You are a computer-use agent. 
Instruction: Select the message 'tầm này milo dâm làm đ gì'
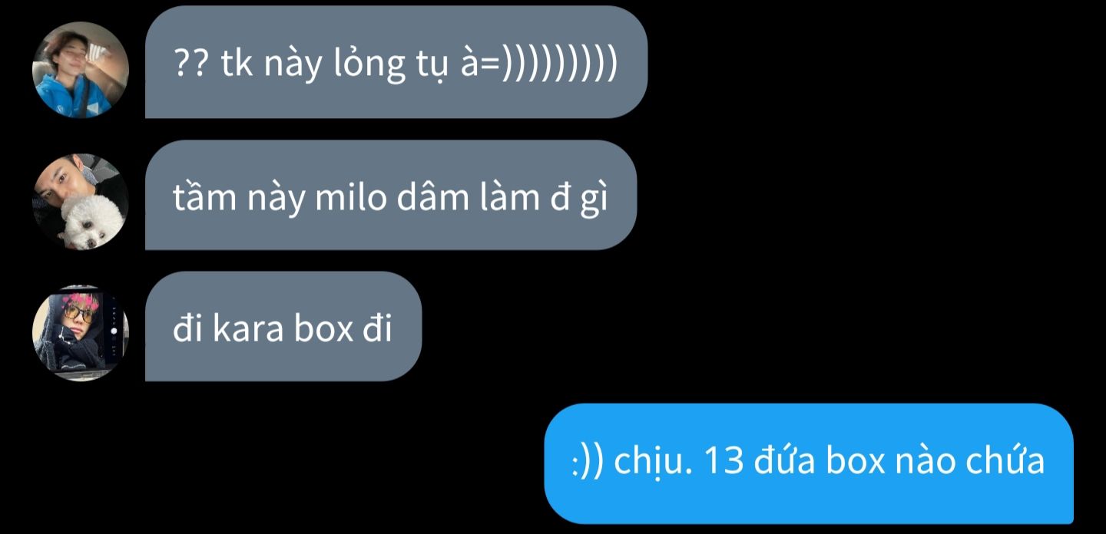pyautogui.click(x=391, y=195)
